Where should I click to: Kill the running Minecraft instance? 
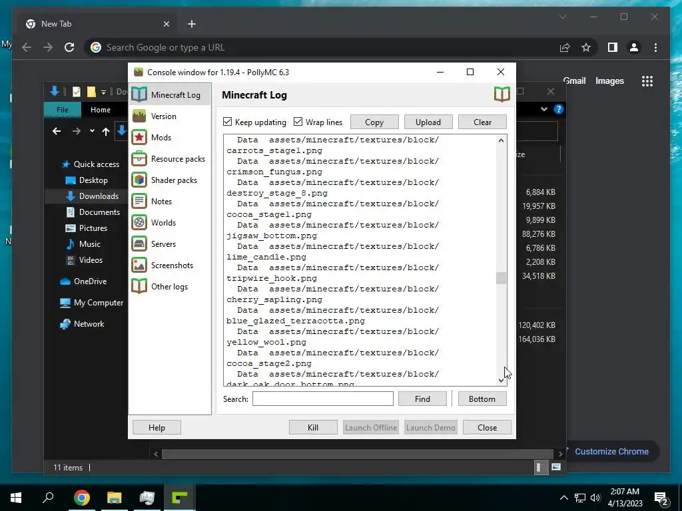click(x=313, y=428)
